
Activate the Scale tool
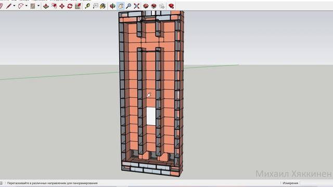tap(78, 6)
